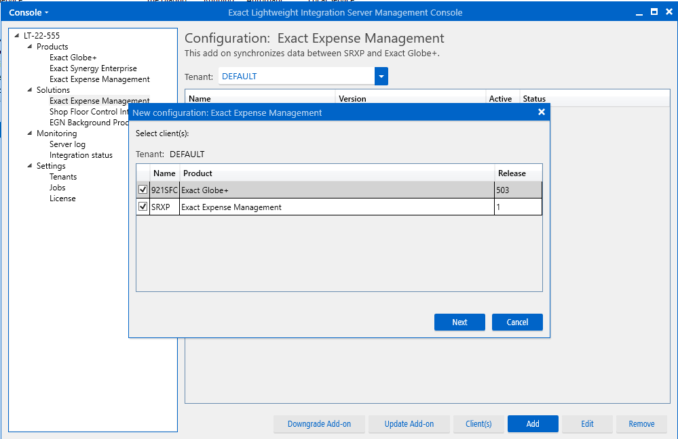Open License under Settings
The height and width of the screenshot is (439, 678).
62,198
